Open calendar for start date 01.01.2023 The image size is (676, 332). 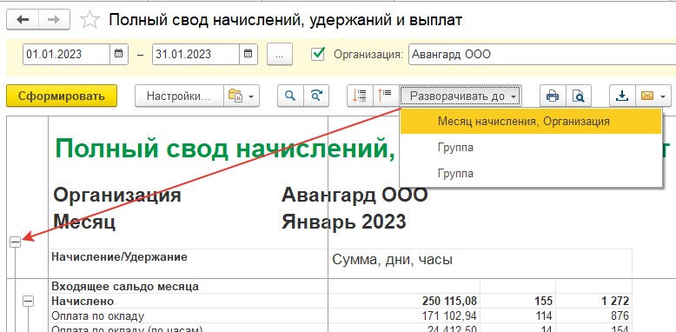(x=119, y=55)
